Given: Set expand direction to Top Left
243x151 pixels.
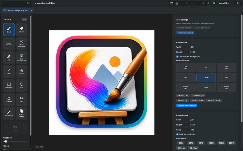Looking at the screenshot, I should pos(186,67).
